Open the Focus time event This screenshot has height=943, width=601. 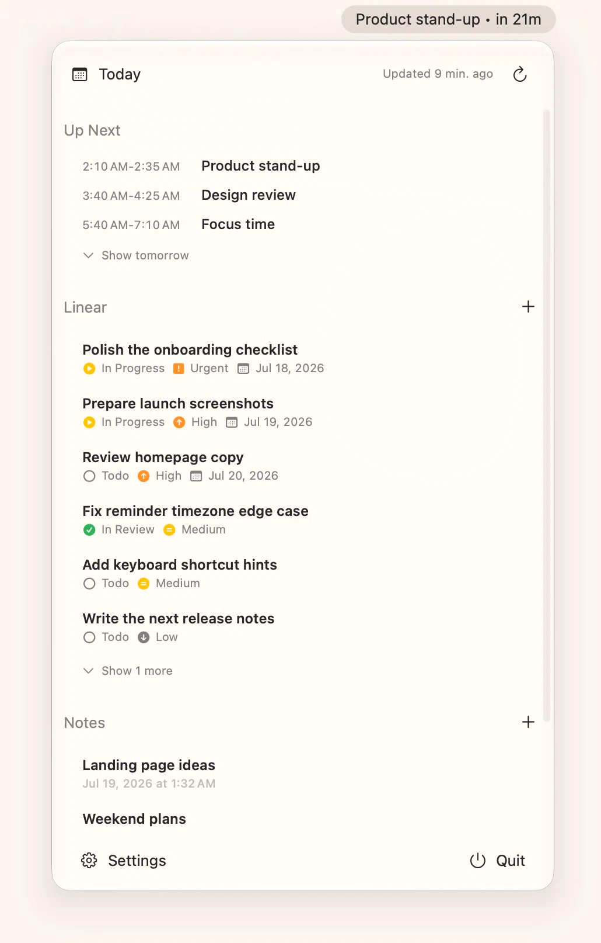click(x=238, y=224)
